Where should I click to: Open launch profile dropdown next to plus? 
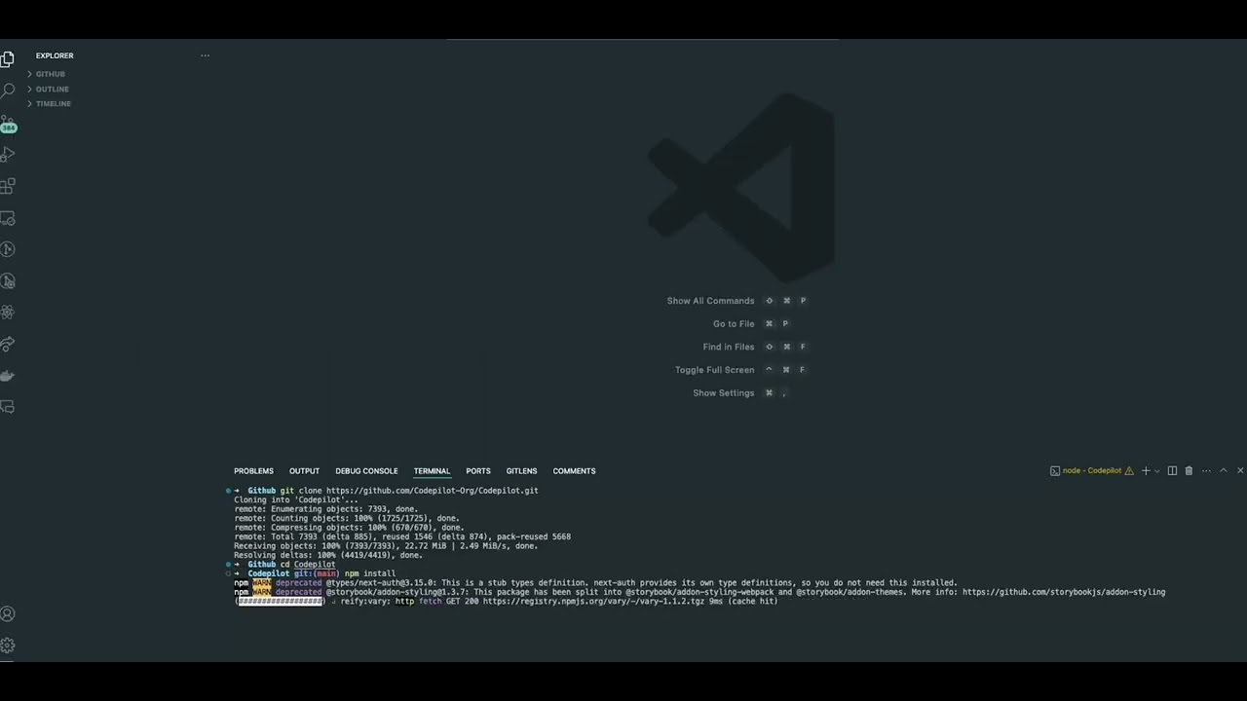point(1157,471)
